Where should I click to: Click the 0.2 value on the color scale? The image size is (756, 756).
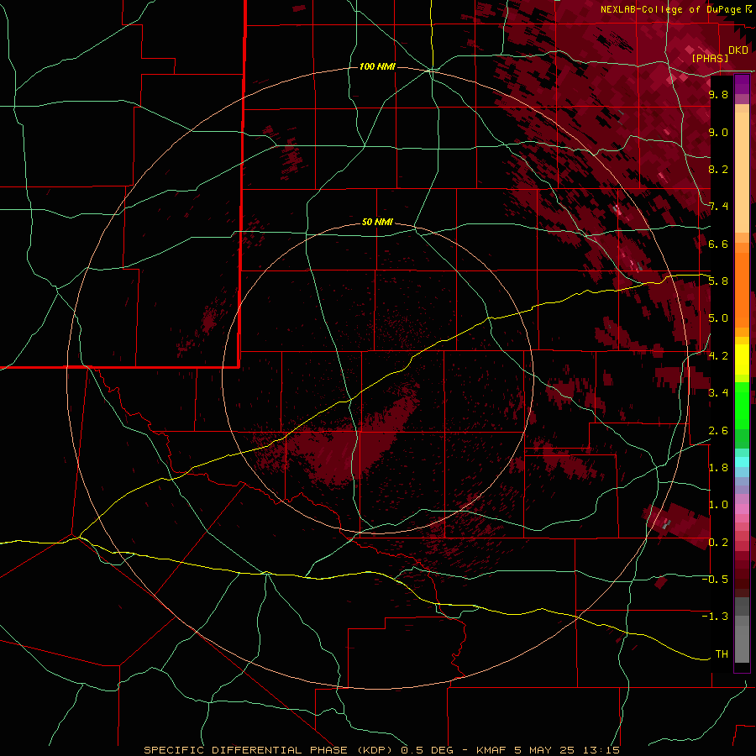click(x=718, y=543)
